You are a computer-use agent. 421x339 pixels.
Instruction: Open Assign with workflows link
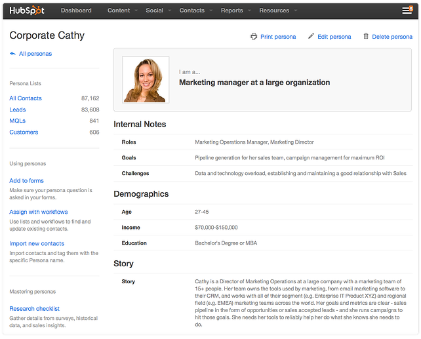click(x=38, y=212)
